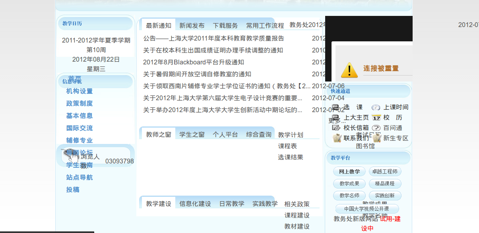This screenshot has width=479, height=233.
Task: Click 投稿 in the navigation menu
Action: click(x=73, y=190)
